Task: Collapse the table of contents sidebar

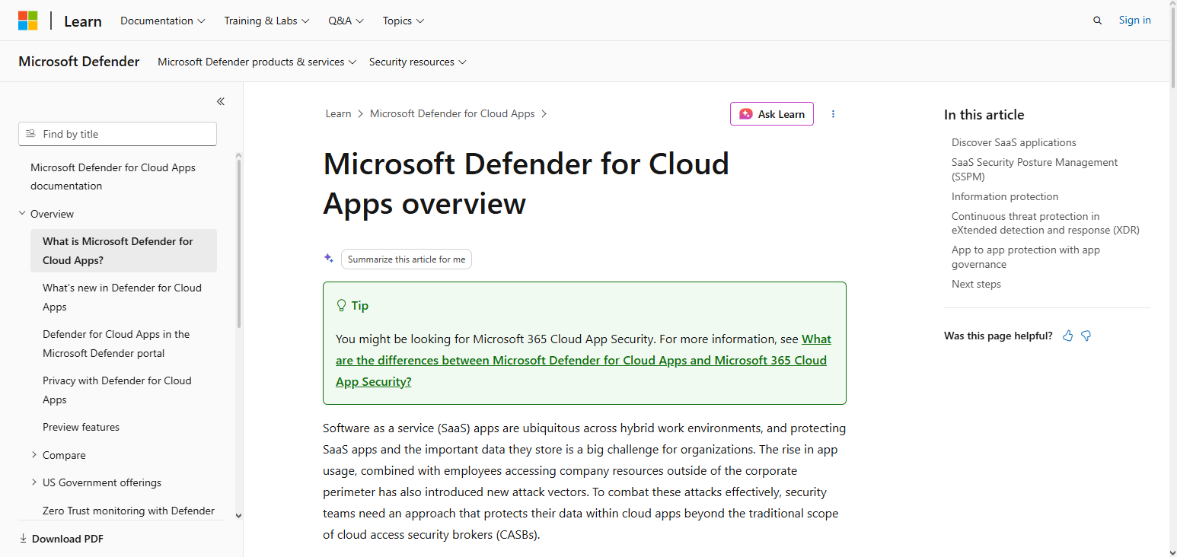Action: click(x=220, y=101)
